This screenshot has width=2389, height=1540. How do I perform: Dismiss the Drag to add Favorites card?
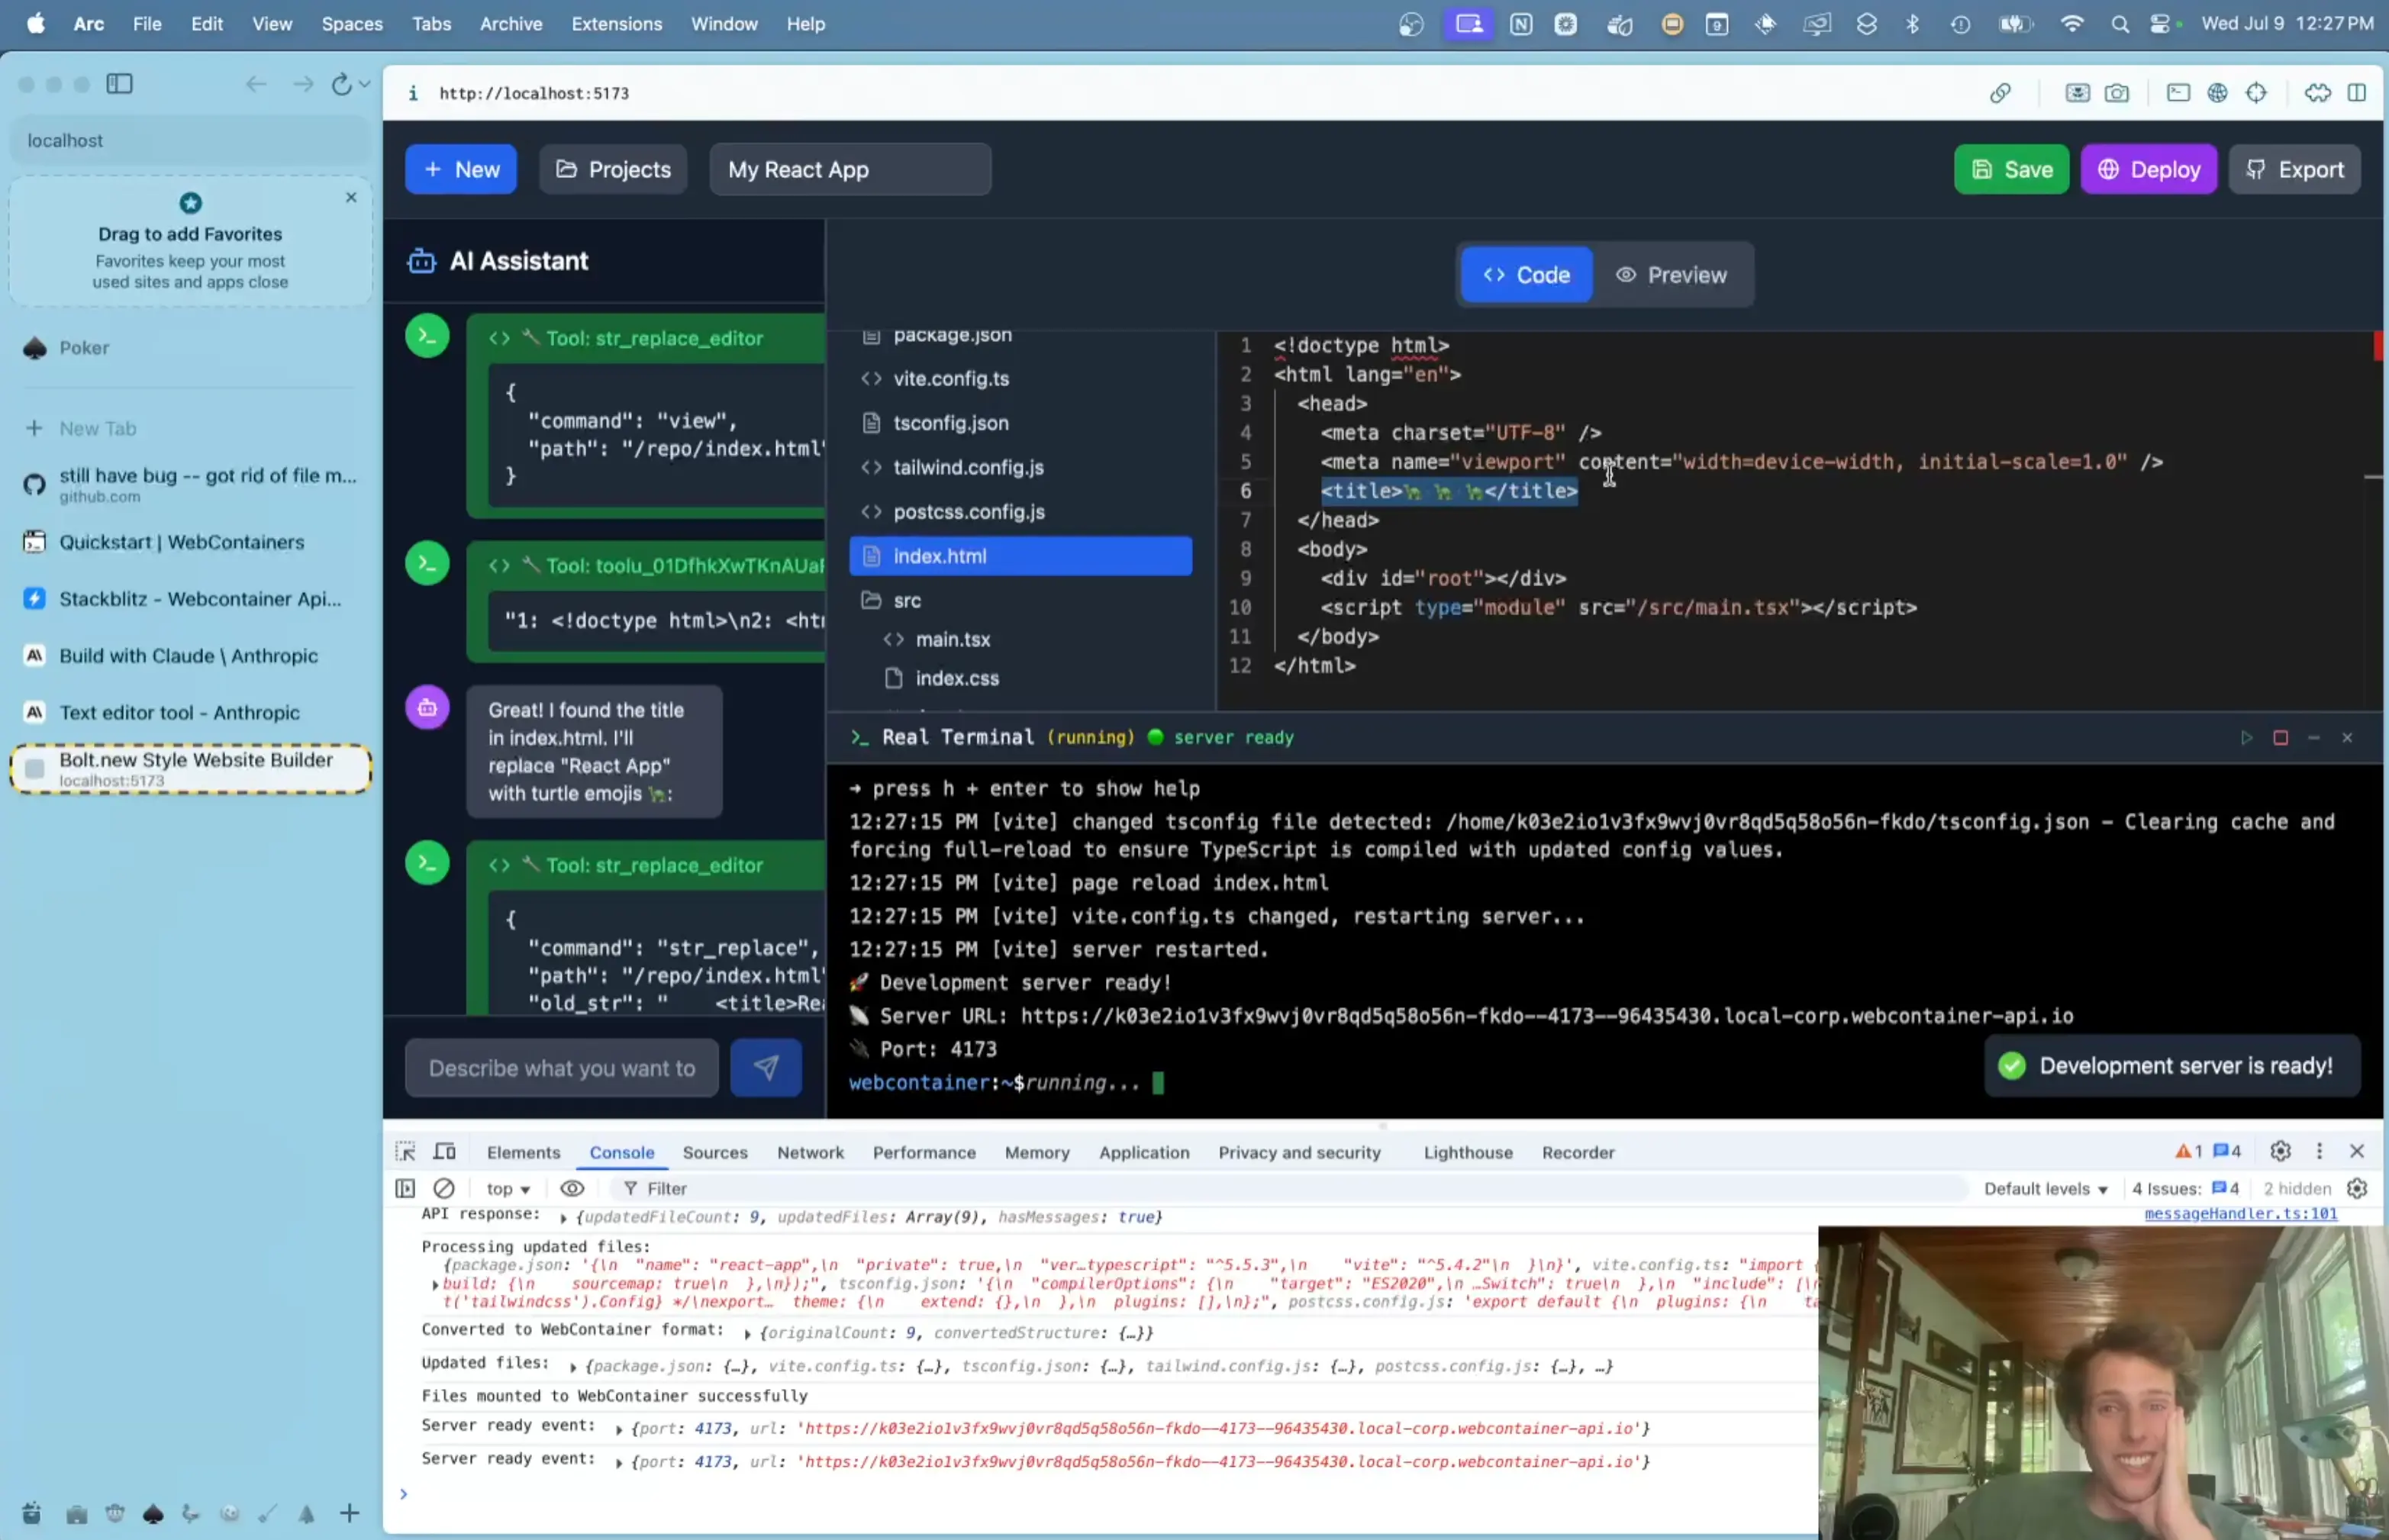click(351, 197)
